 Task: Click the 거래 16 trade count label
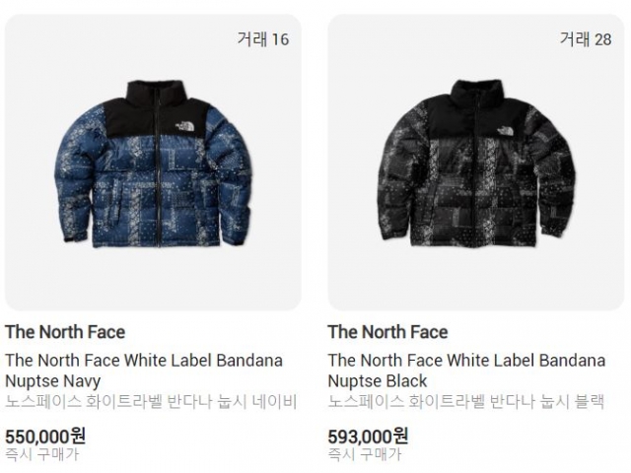263,39
